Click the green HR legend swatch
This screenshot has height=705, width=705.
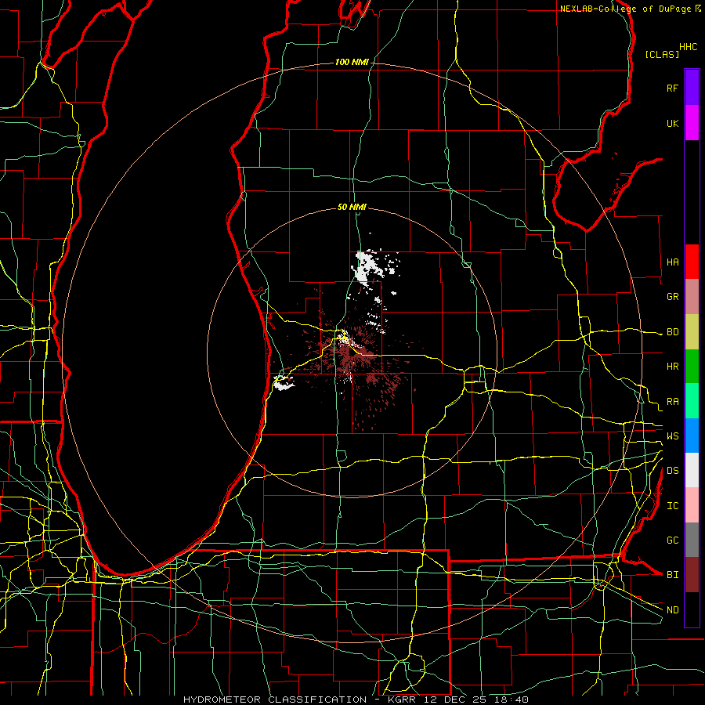point(692,366)
